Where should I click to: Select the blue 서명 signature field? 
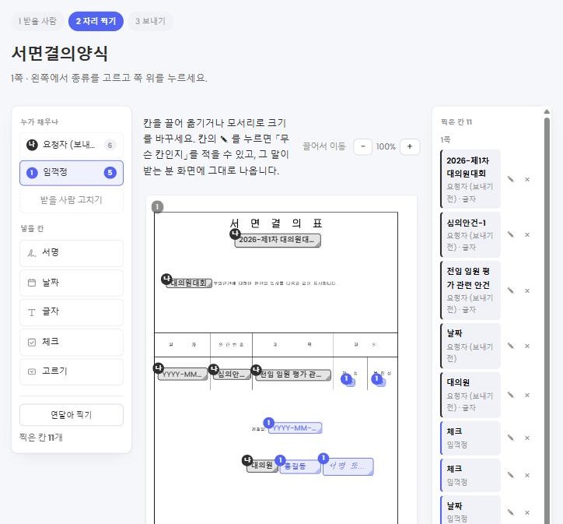click(x=348, y=466)
